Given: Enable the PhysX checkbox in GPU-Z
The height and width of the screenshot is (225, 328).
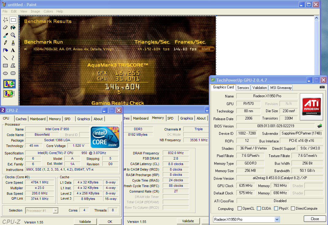Looking at the screenshot, I should tap(276, 208).
